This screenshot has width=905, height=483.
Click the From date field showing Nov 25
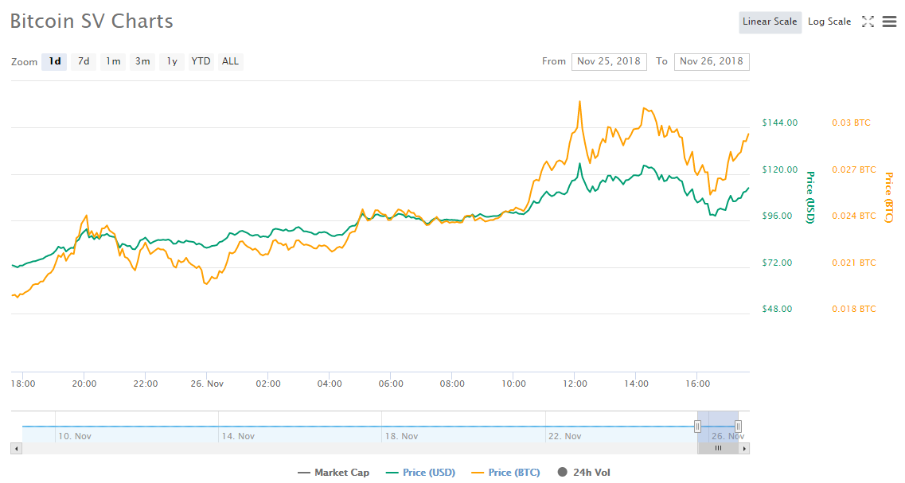609,61
